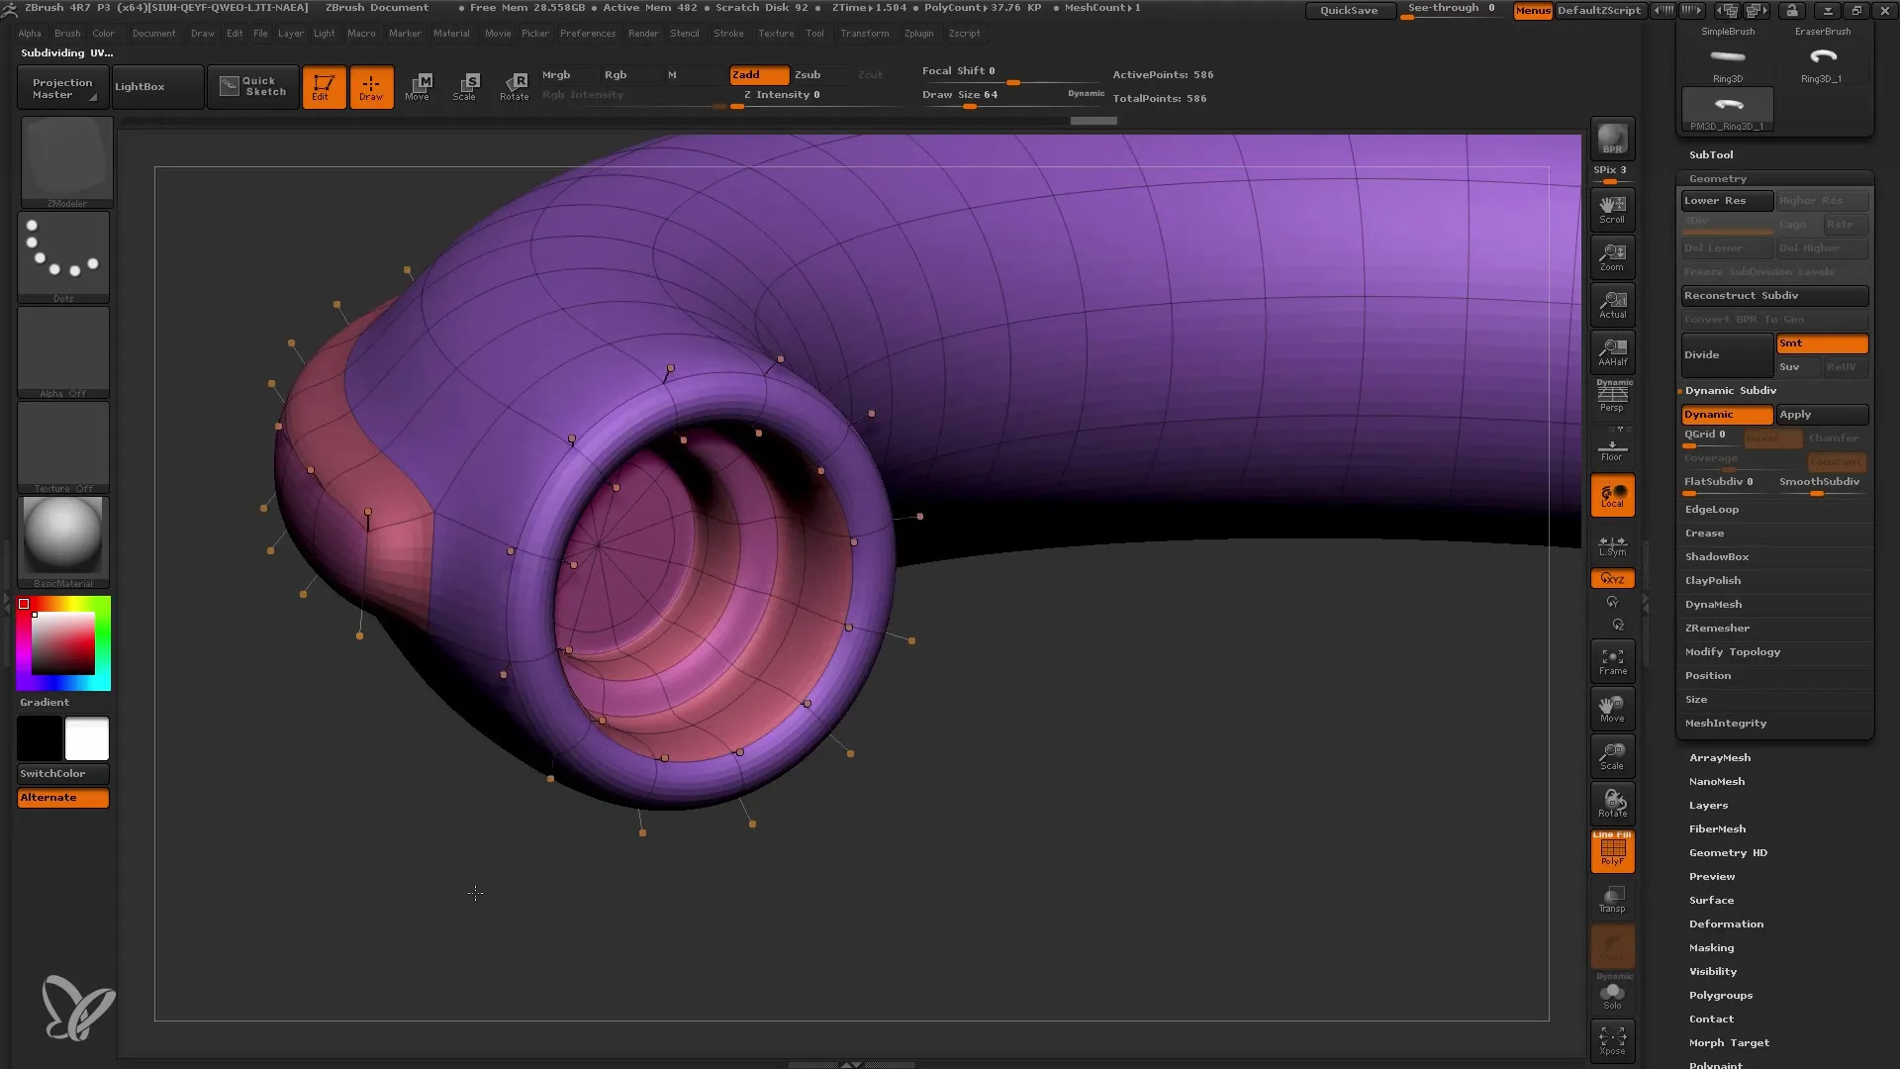Click the DynaMesh button in geometry

click(1715, 603)
